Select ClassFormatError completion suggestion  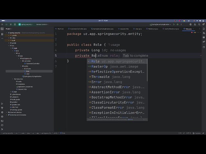(x=117, y=107)
